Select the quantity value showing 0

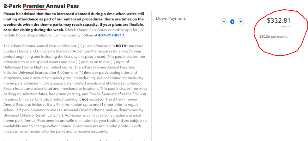coord(232,21)
